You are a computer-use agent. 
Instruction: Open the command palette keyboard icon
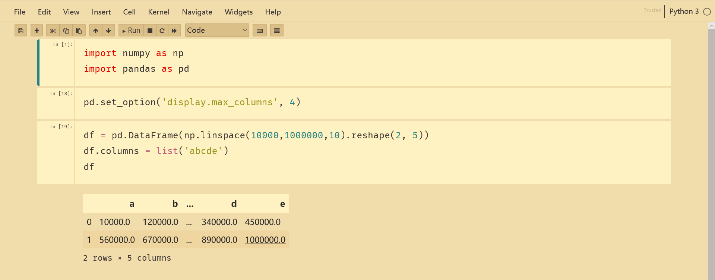click(x=260, y=30)
